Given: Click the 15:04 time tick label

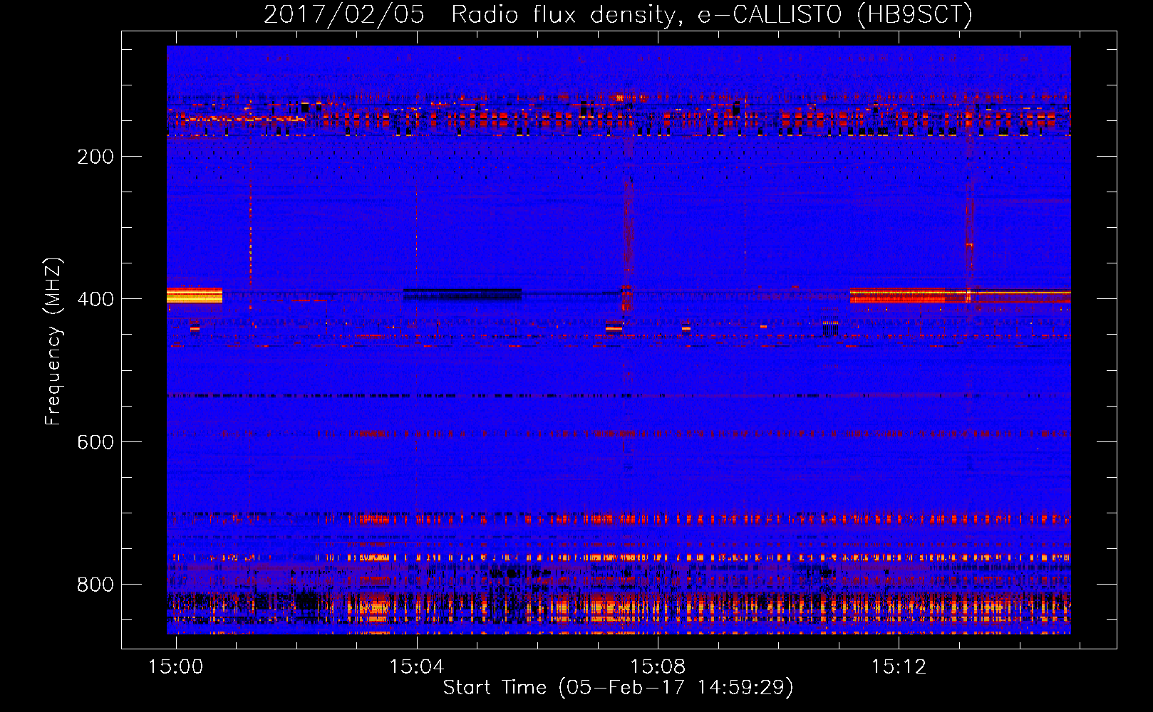Looking at the screenshot, I should (x=417, y=666).
